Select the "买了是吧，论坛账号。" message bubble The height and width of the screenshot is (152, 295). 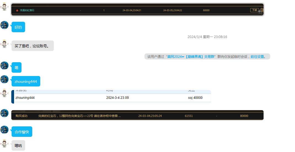point(32,46)
